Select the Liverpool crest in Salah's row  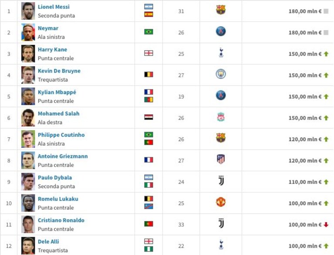pyautogui.click(x=221, y=117)
